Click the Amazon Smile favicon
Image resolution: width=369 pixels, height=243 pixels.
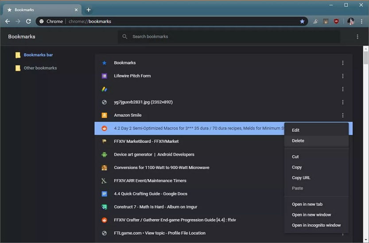[104, 115]
